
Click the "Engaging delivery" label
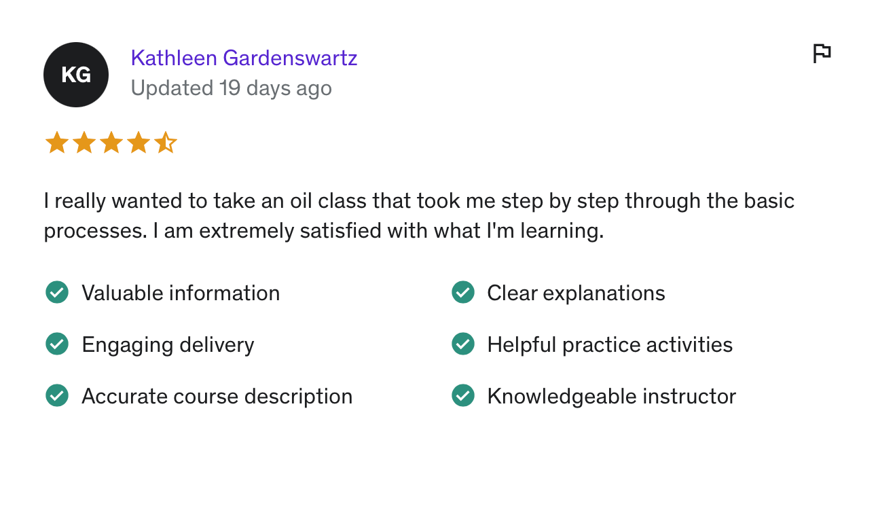[168, 344]
